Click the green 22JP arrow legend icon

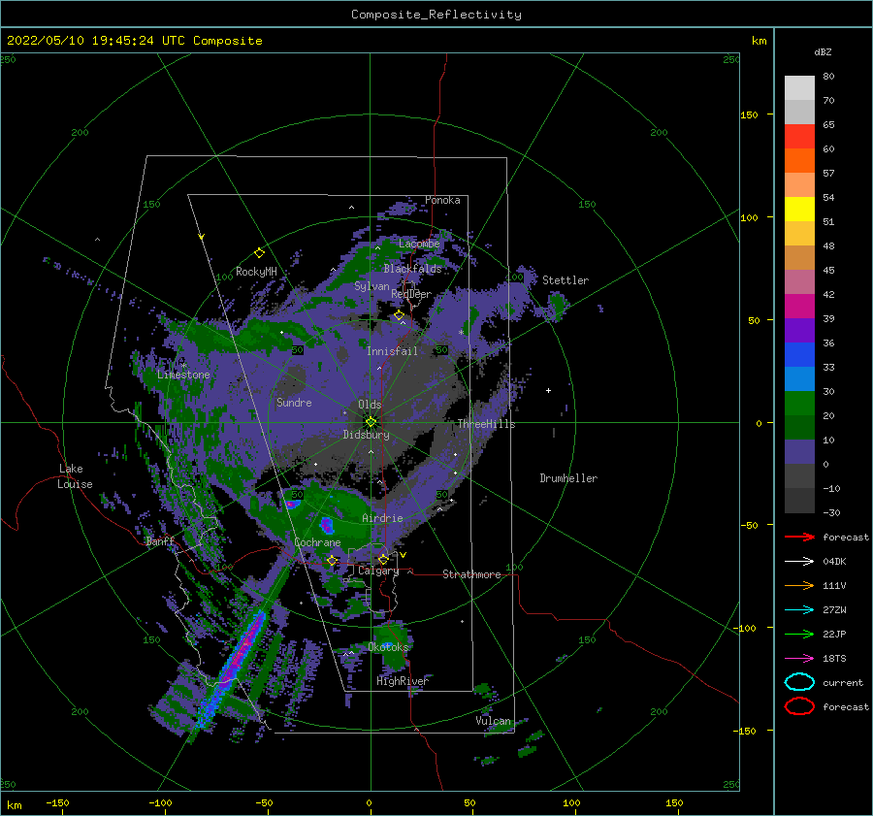[799, 634]
